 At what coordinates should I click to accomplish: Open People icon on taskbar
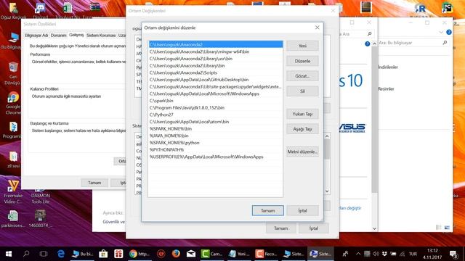pyautogui.click(x=346, y=254)
